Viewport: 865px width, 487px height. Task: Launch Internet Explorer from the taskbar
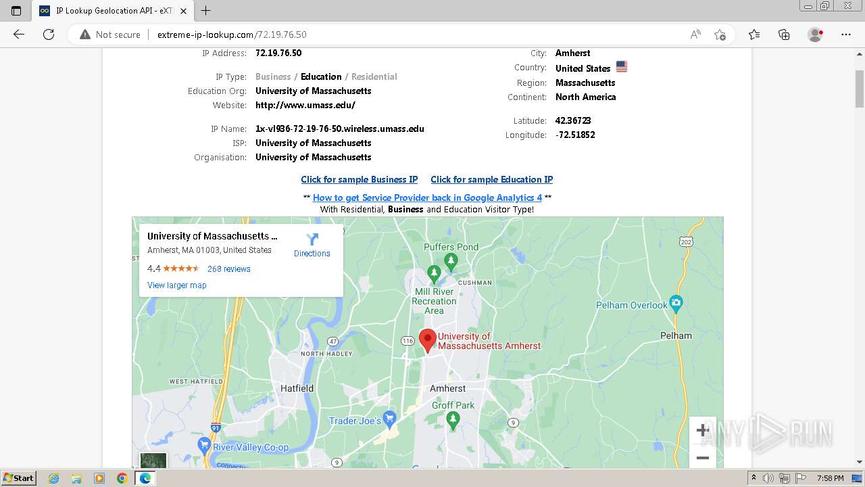coord(54,478)
